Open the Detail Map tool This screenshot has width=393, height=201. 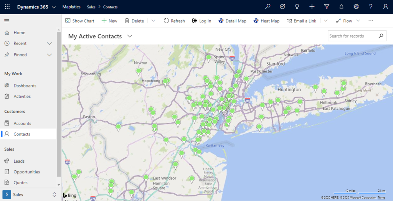point(232,21)
